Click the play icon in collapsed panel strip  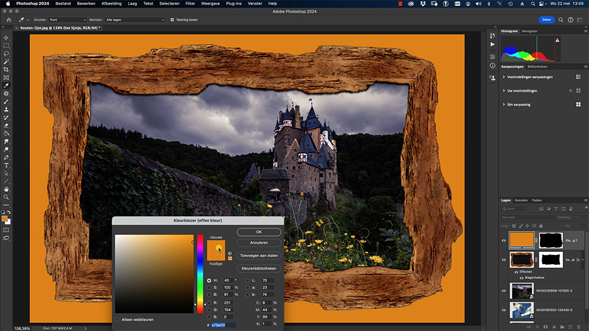[493, 44]
